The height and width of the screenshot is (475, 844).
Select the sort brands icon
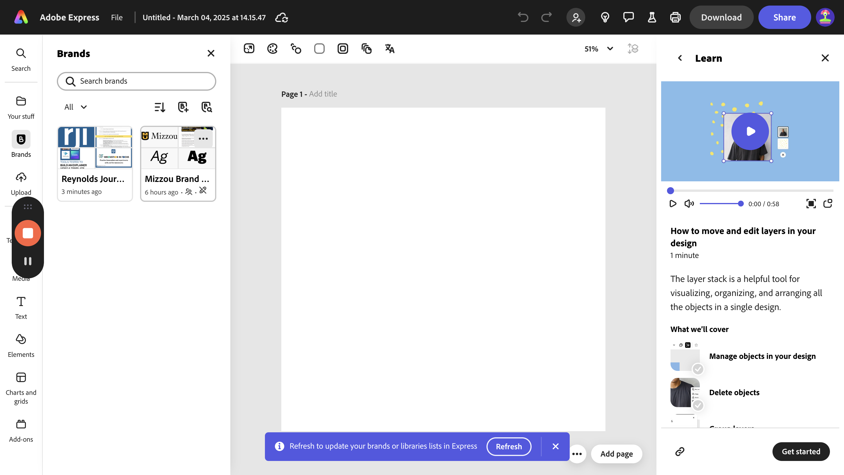pyautogui.click(x=159, y=107)
